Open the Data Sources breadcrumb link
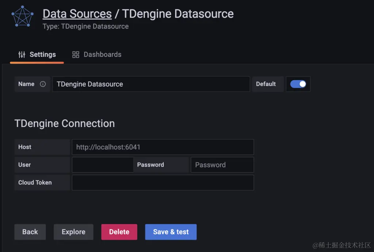This screenshot has height=252, width=374. [x=77, y=13]
